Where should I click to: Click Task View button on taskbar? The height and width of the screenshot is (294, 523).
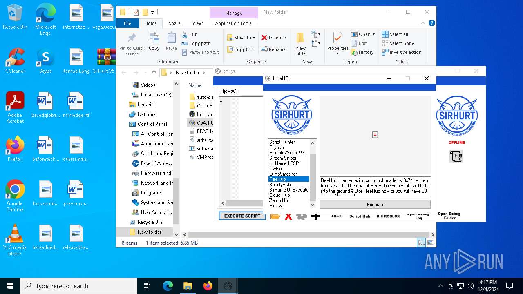point(147,286)
